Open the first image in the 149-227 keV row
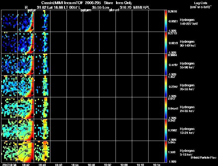The height and width of the screenshot is (166, 218). [9, 21]
